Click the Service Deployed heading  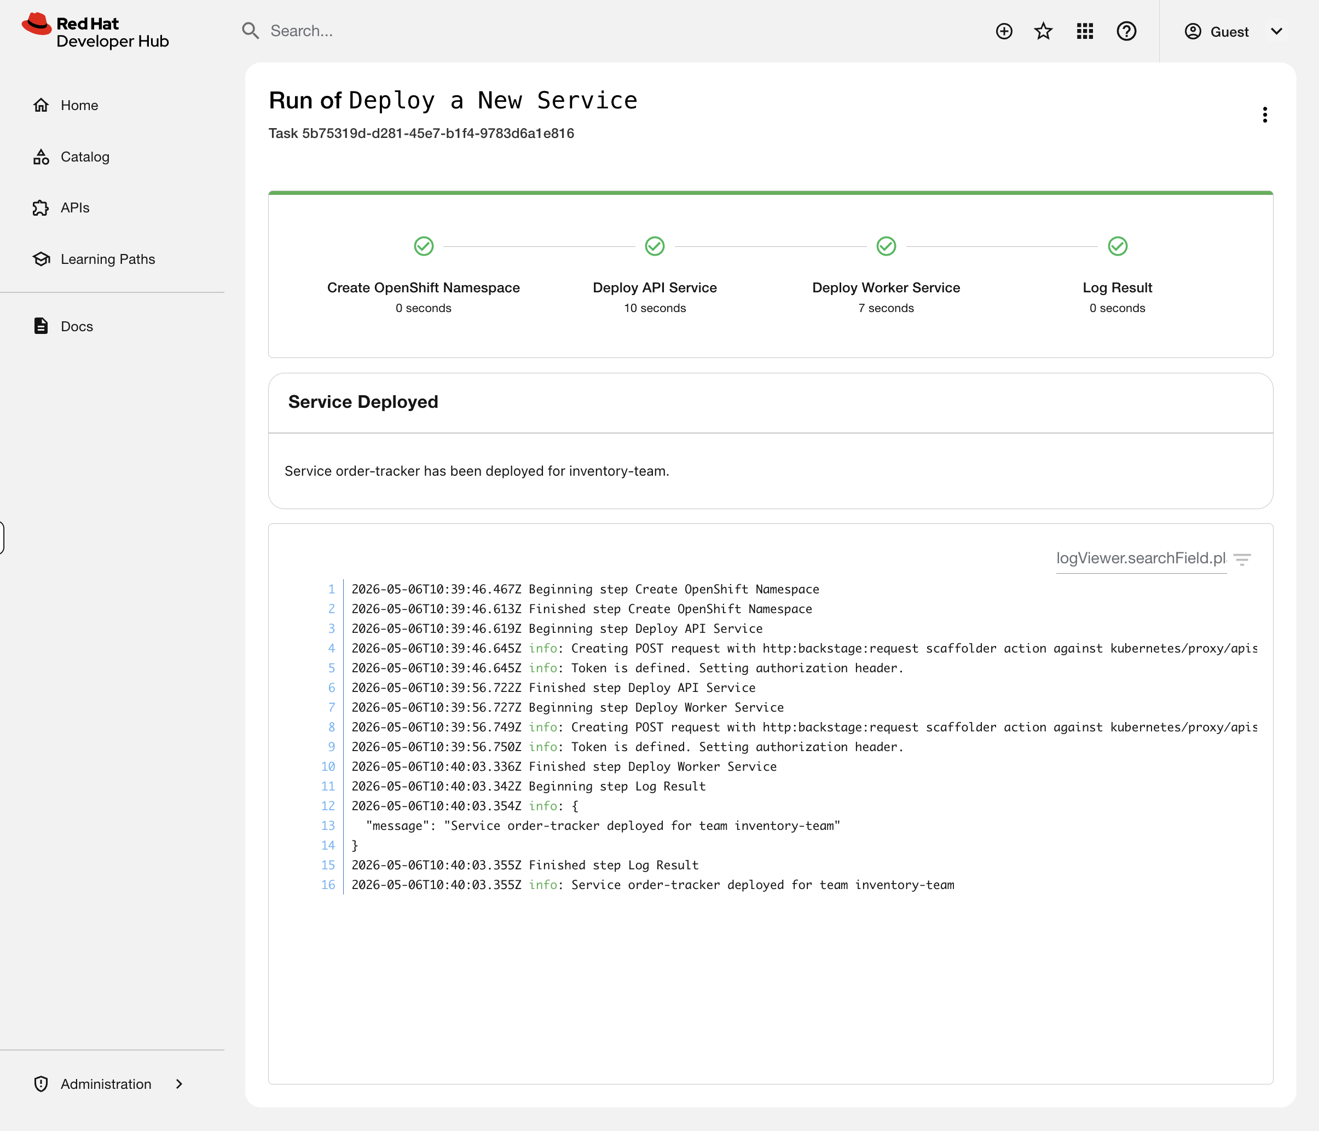click(x=363, y=402)
